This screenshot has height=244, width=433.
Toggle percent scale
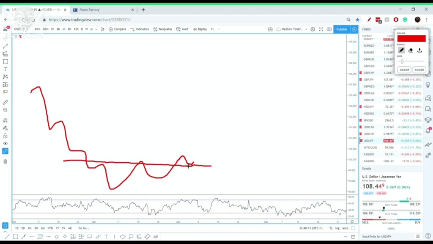(x=331, y=228)
